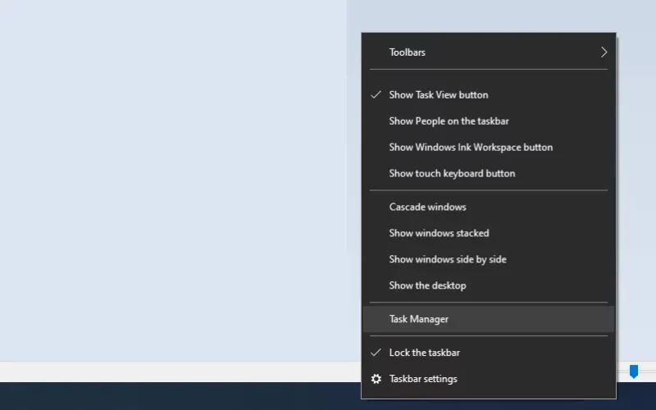This screenshot has height=410, width=656.
Task: Unlock the taskbar via Lock the taskbar
Action: coord(489,353)
